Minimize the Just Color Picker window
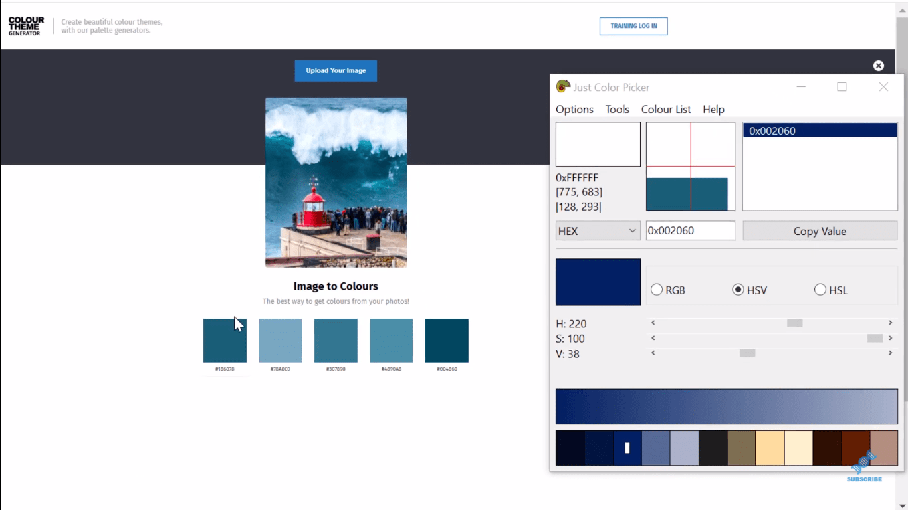 tap(801, 87)
